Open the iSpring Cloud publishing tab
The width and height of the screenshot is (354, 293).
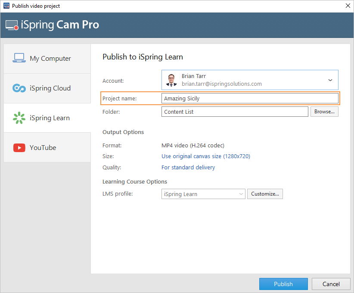(50, 88)
